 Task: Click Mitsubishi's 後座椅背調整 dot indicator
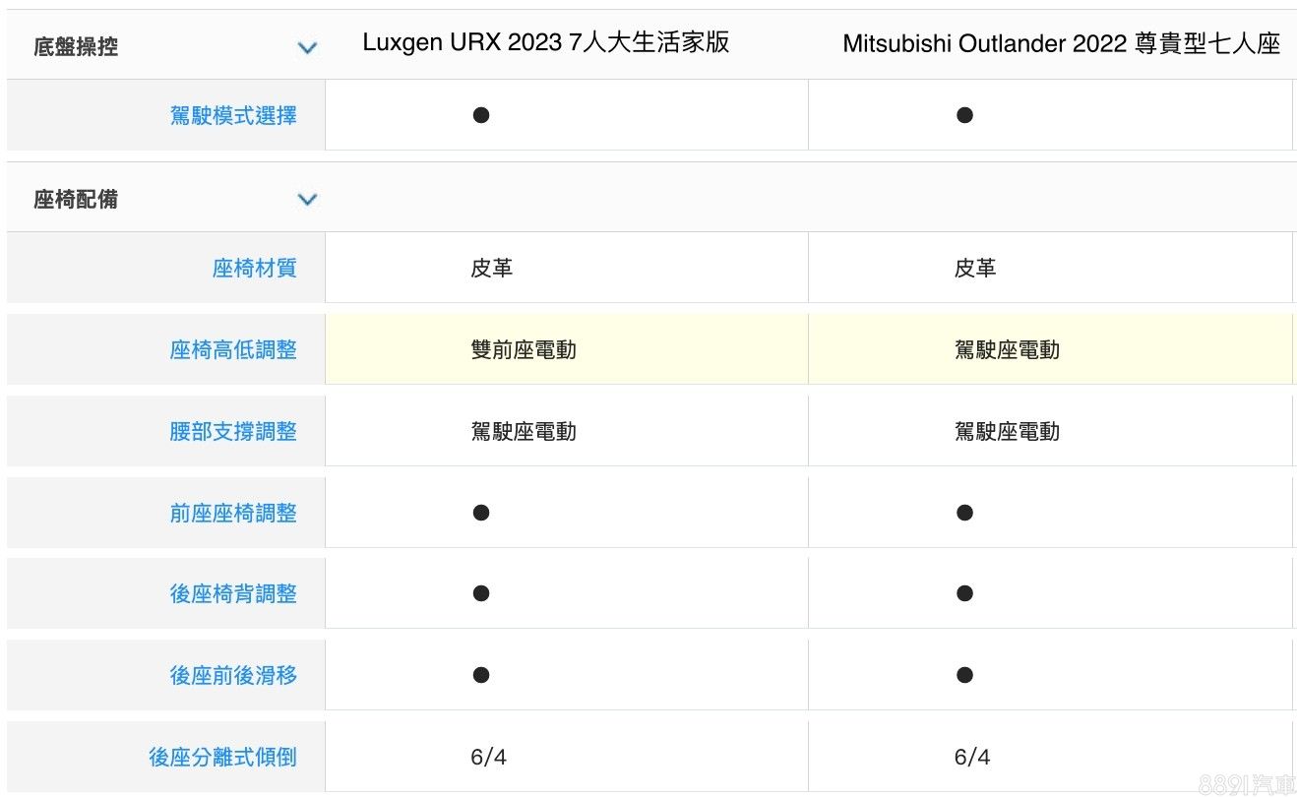pyautogui.click(x=964, y=593)
